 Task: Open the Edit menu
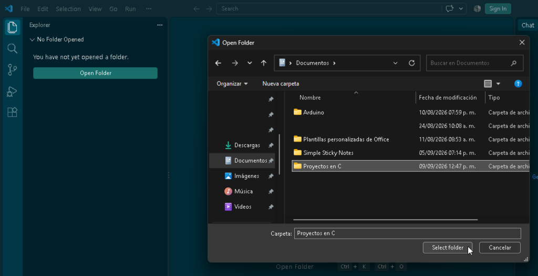(x=43, y=9)
